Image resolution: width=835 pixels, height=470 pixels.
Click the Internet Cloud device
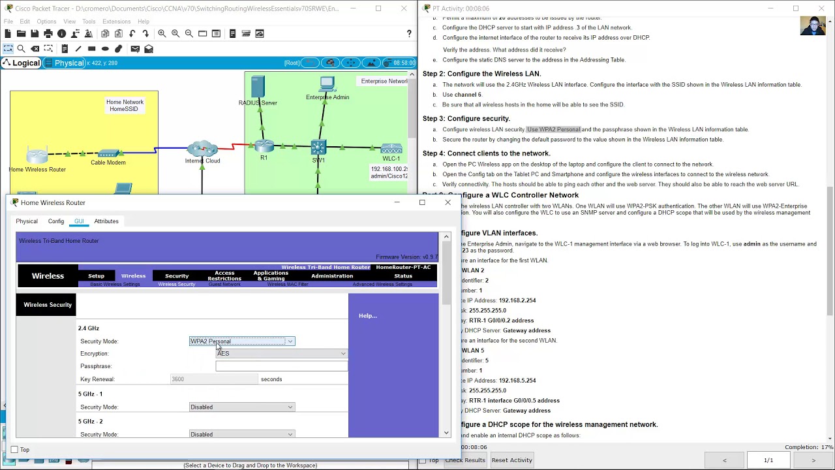(x=202, y=148)
